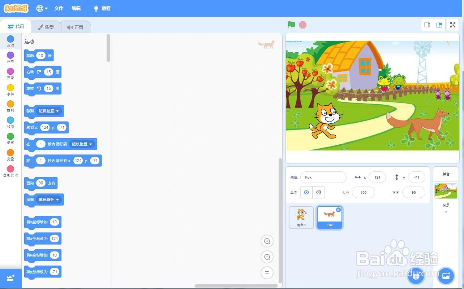The width and height of the screenshot is (464, 289).
Task: Delete the Fox sprite via X
Action: [338, 210]
